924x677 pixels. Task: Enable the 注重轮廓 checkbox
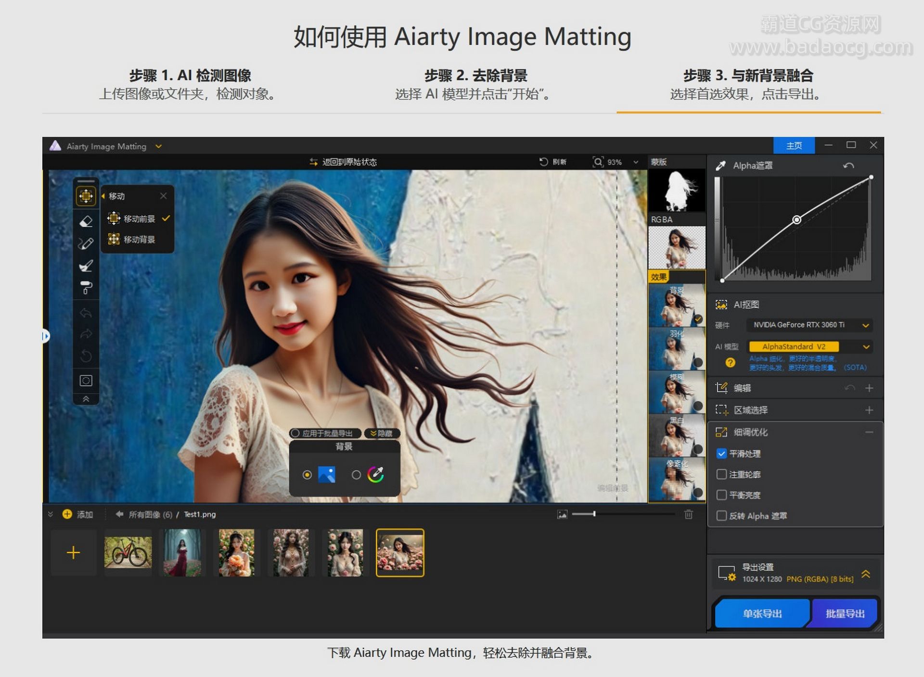coord(721,474)
